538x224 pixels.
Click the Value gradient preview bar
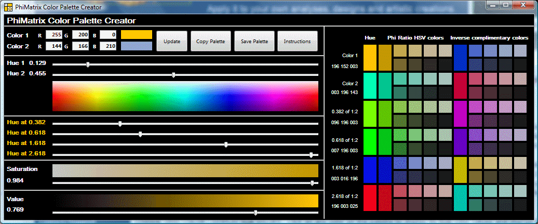click(x=185, y=201)
